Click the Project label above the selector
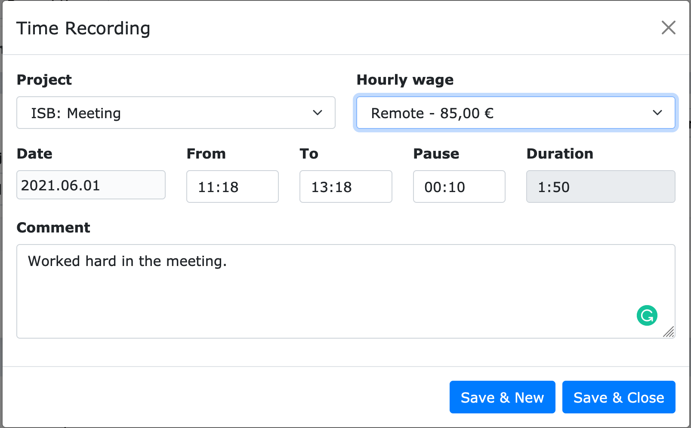 44,80
